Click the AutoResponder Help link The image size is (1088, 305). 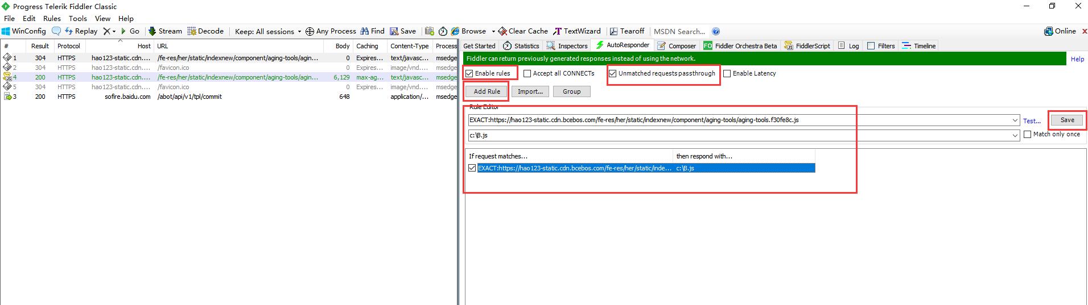point(1077,59)
